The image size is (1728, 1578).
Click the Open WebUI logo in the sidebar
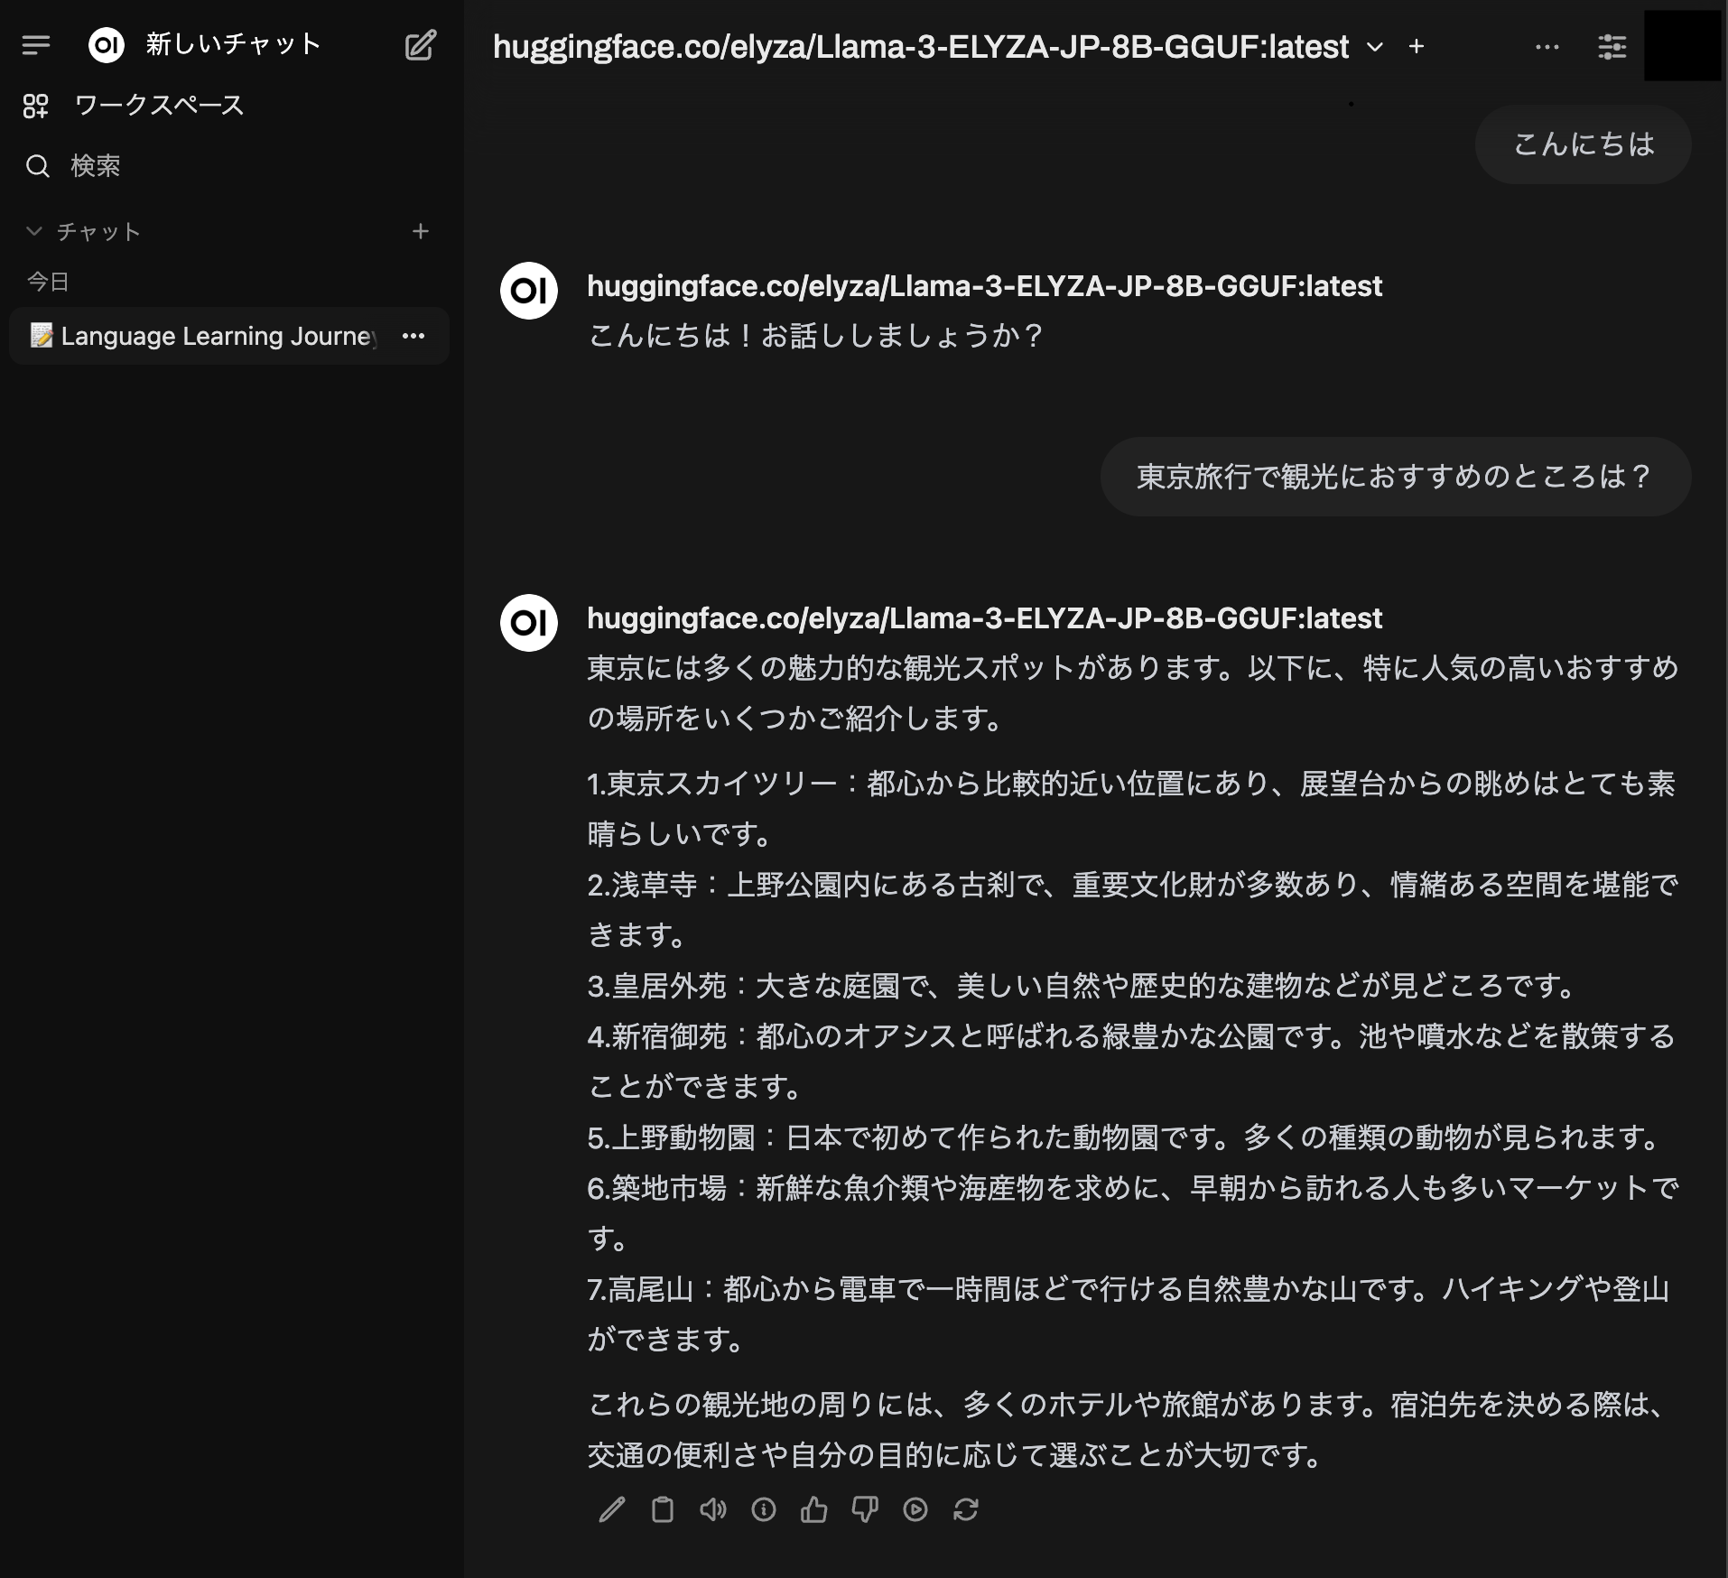click(107, 44)
